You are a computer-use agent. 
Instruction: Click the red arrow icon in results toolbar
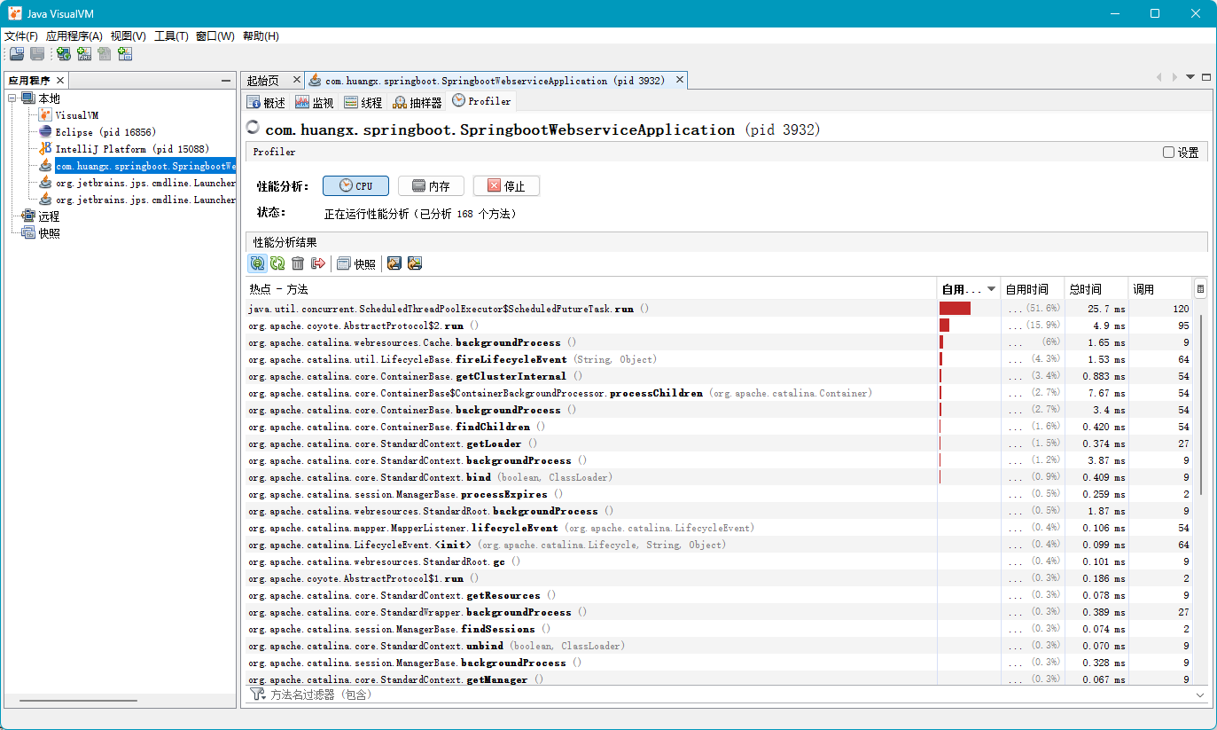[318, 263]
